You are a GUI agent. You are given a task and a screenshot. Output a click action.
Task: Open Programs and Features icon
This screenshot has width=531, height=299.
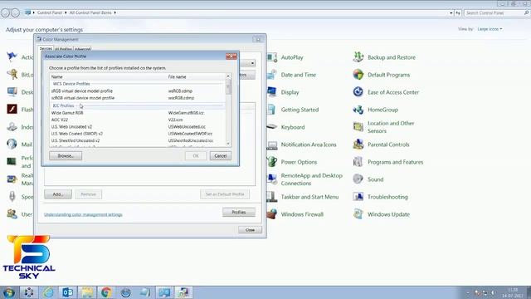358,162
